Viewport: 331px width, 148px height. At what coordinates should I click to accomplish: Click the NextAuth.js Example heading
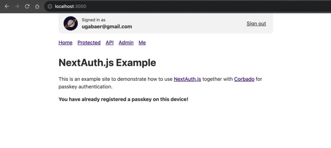[x=107, y=63]
